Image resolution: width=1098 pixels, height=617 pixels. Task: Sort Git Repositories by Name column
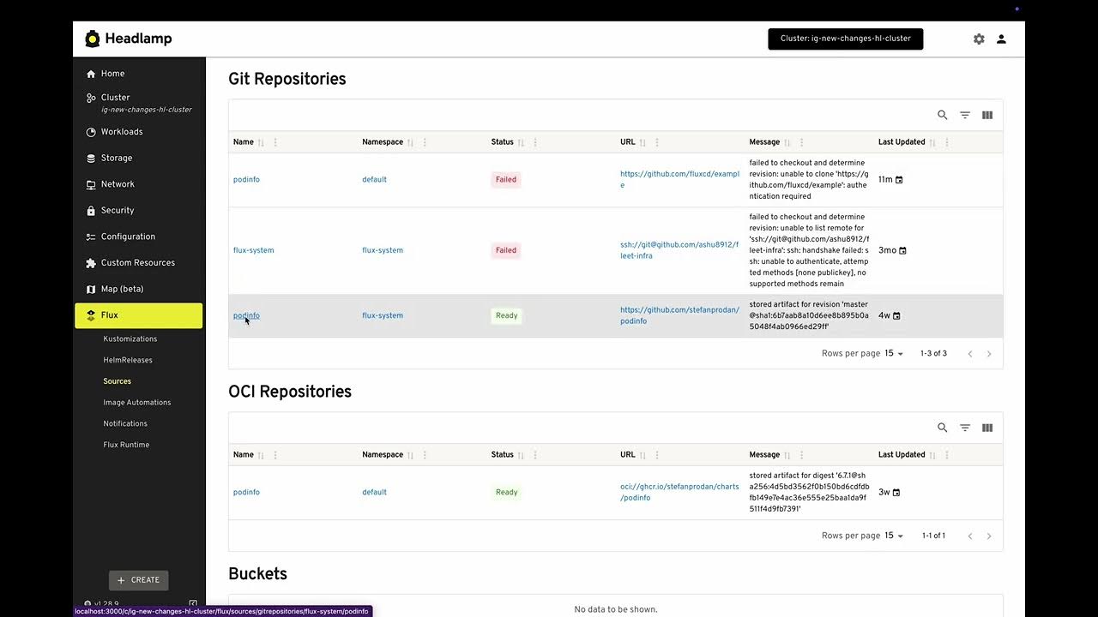[x=262, y=142]
